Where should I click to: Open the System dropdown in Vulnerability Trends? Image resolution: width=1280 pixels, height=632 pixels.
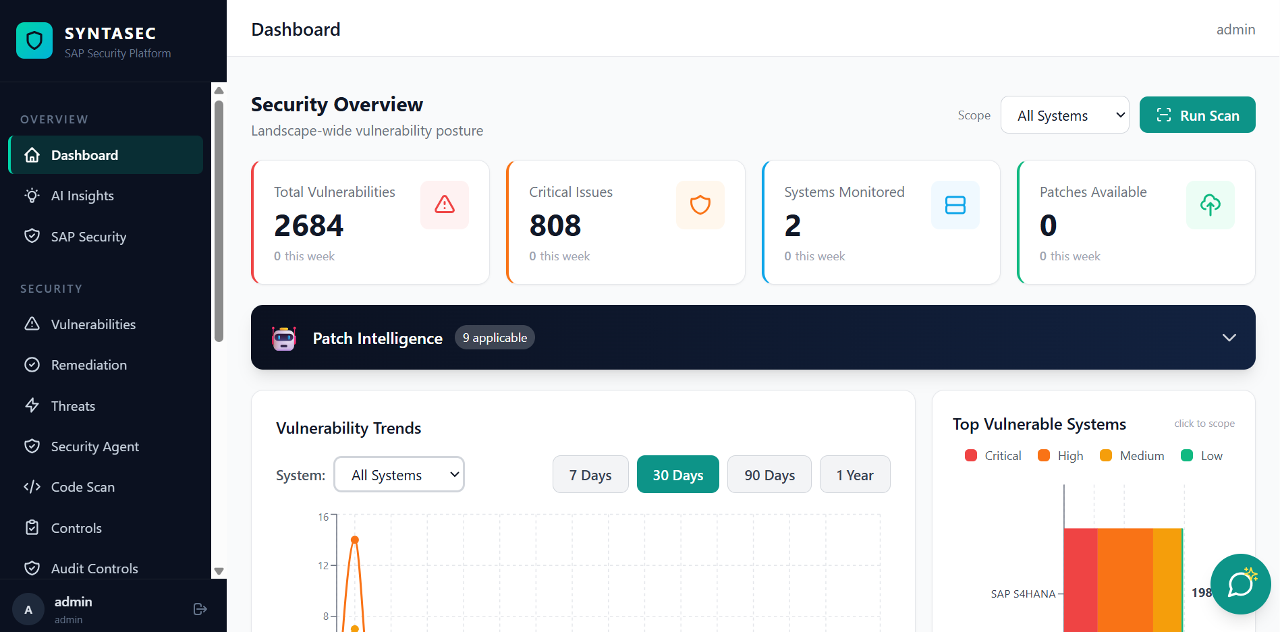399,475
